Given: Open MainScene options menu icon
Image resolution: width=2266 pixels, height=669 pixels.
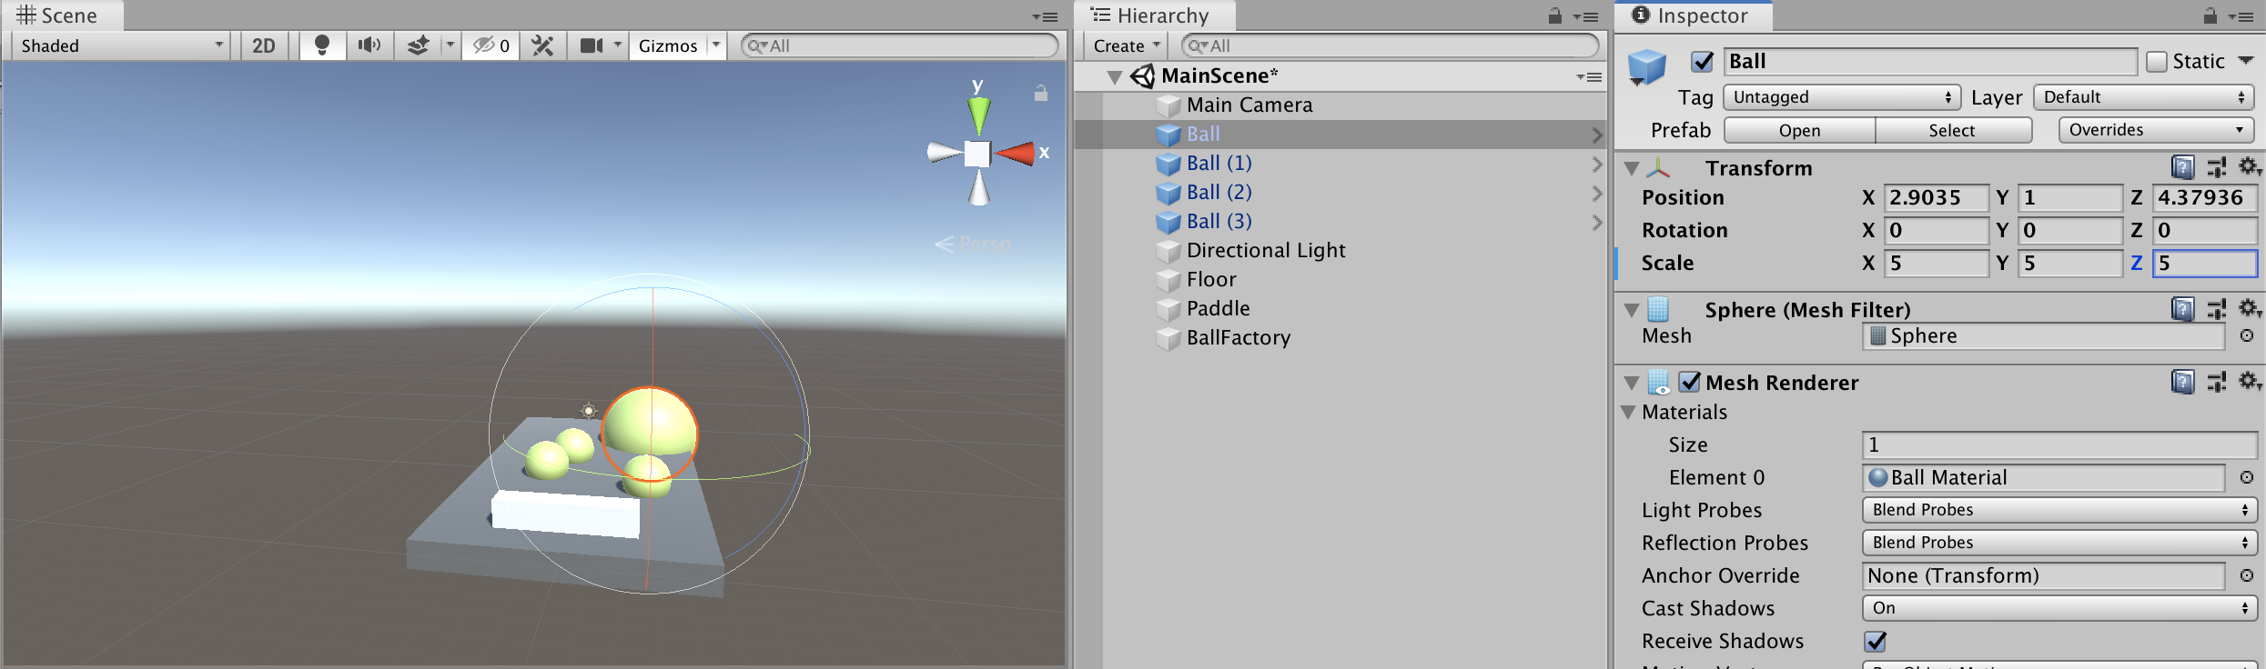Looking at the screenshot, I should click(x=1589, y=77).
